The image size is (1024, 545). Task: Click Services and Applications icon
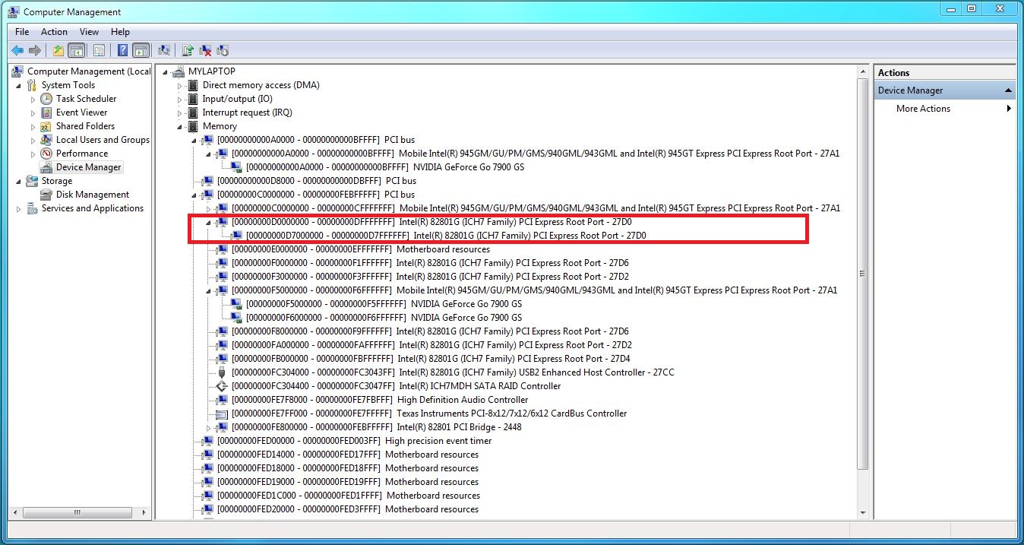pyautogui.click(x=32, y=208)
